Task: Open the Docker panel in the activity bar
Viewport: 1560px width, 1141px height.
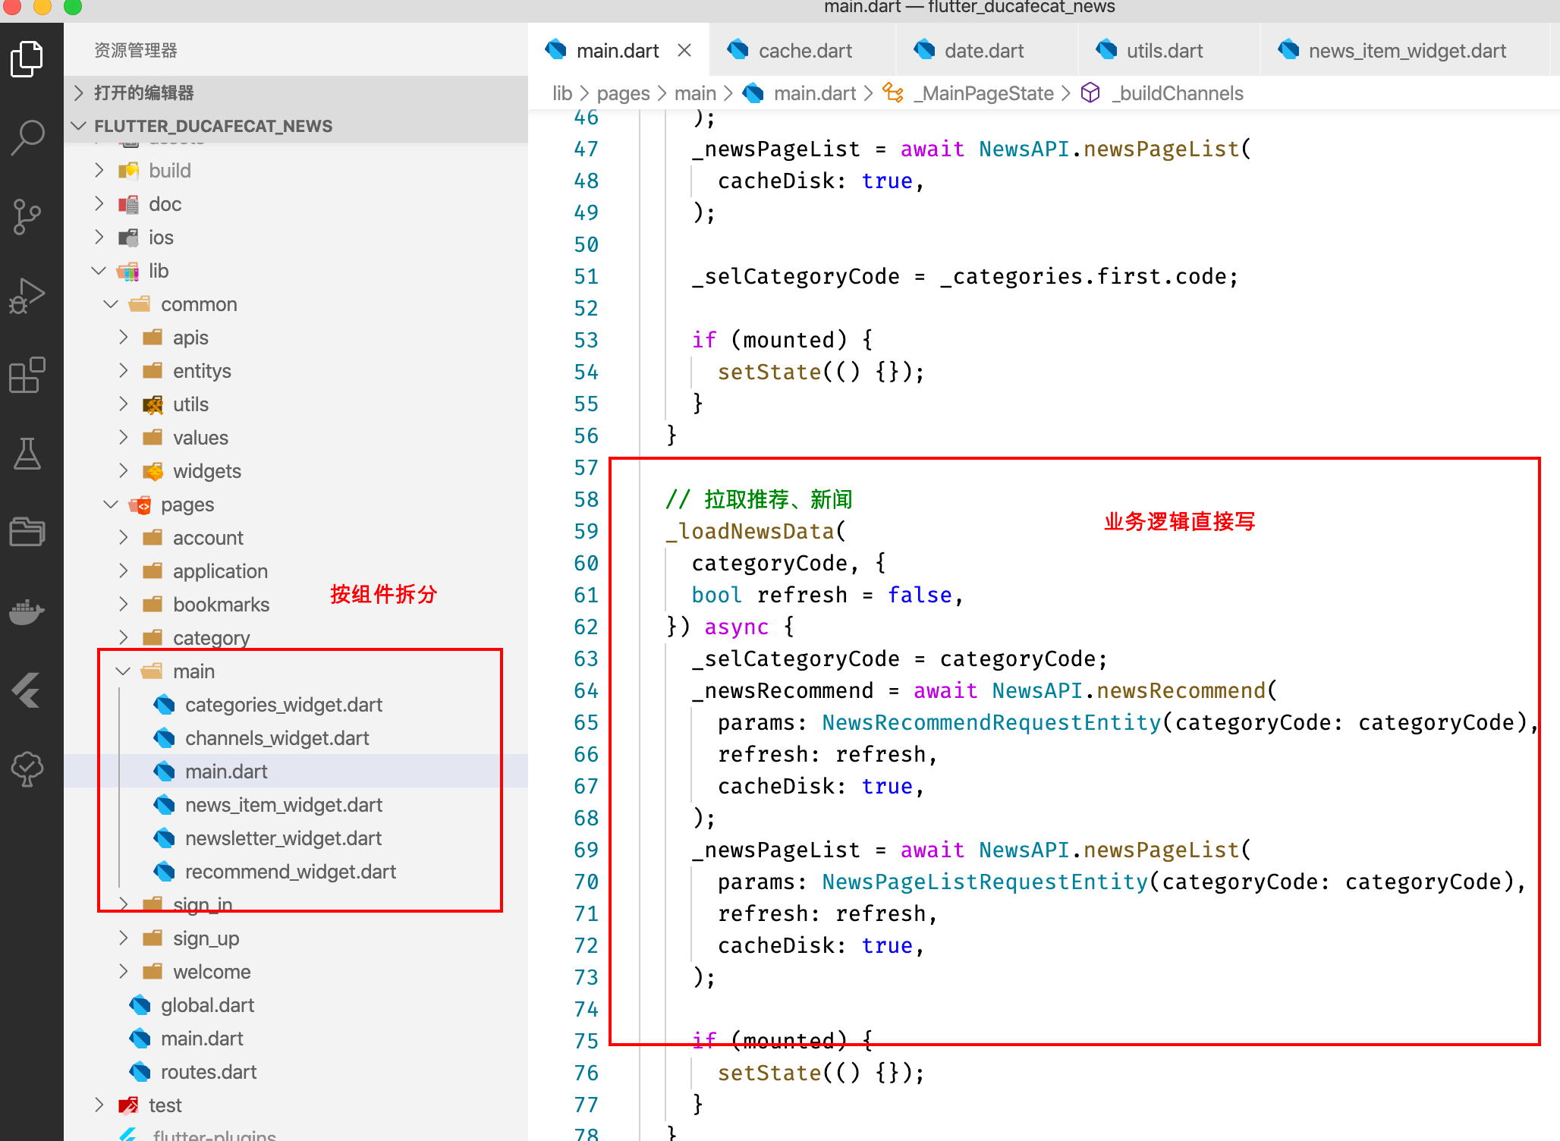Action: pyautogui.click(x=27, y=613)
